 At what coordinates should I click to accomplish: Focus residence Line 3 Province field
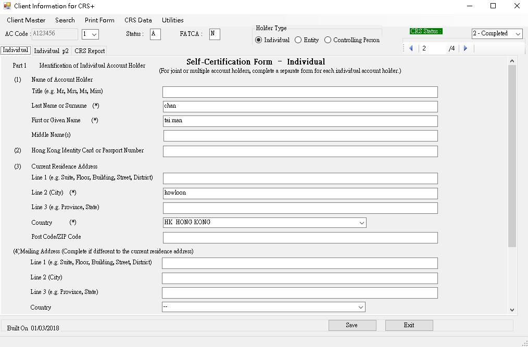point(300,208)
